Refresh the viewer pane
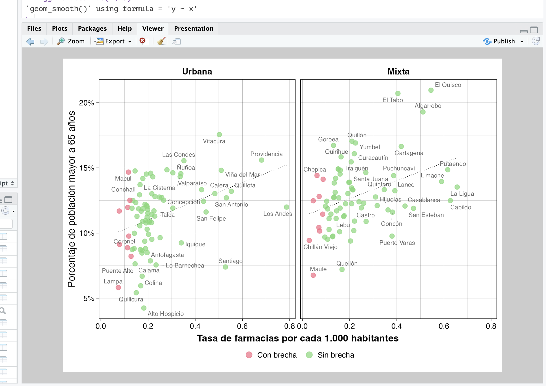 pos(536,41)
